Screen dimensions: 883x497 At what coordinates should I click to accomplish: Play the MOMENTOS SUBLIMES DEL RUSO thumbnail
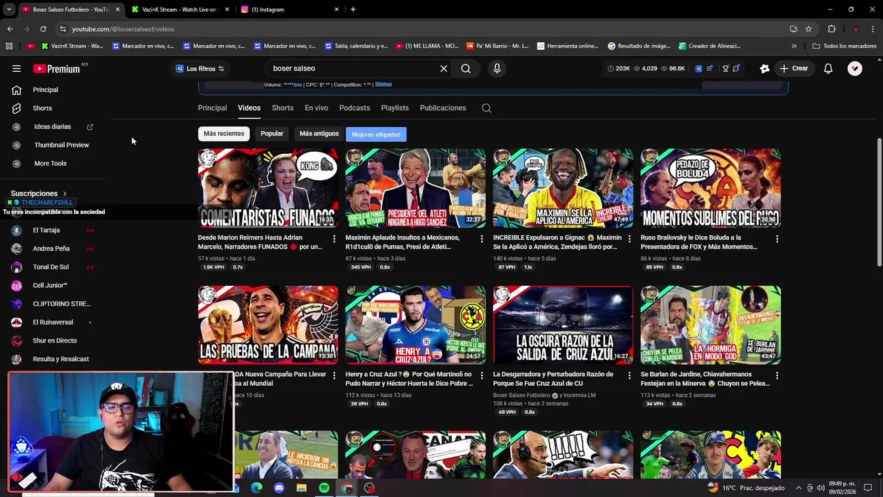tap(711, 188)
